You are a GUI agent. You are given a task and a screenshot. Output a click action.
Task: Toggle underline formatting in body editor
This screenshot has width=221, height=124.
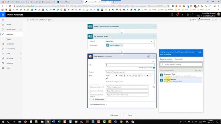[130, 76]
